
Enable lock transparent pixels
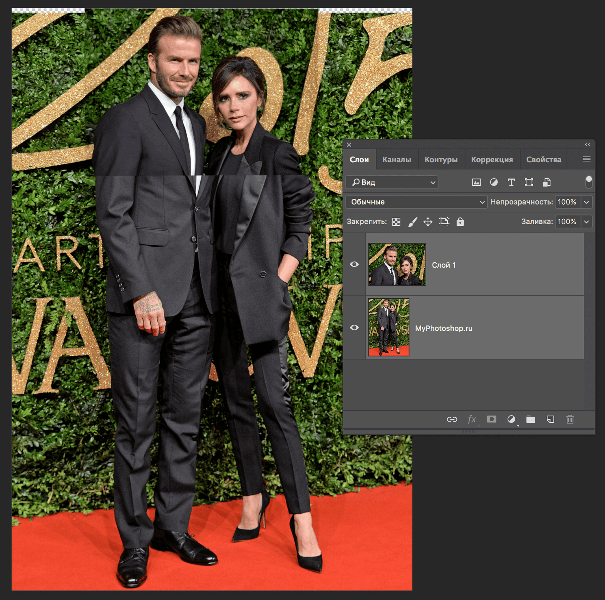click(x=396, y=222)
